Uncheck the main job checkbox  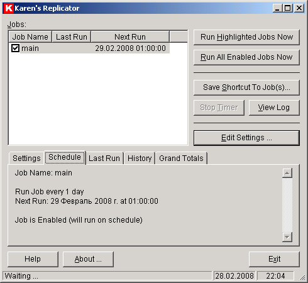pyautogui.click(x=15, y=48)
